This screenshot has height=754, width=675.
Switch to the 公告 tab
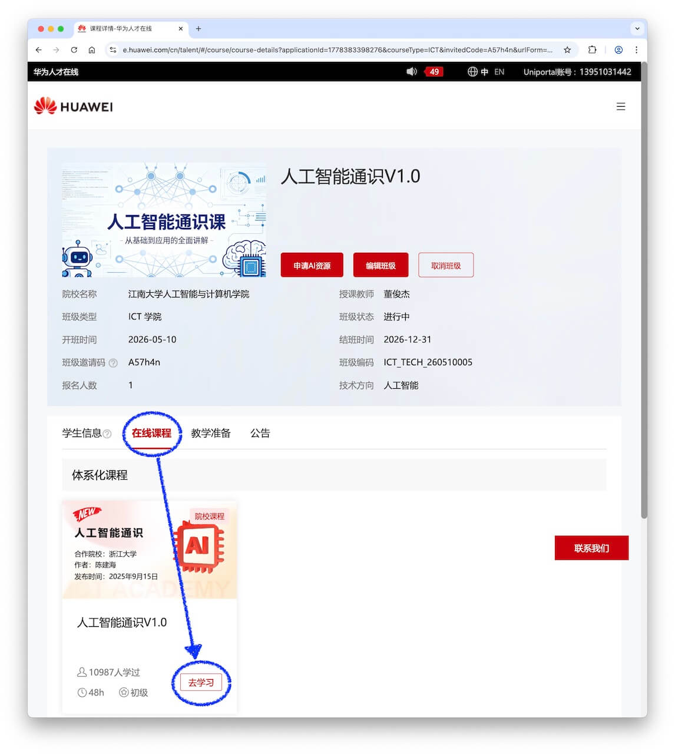pyautogui.click(x=260, y=433)
